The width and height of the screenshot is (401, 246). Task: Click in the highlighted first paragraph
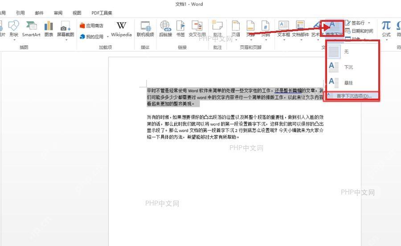(235, 97)
